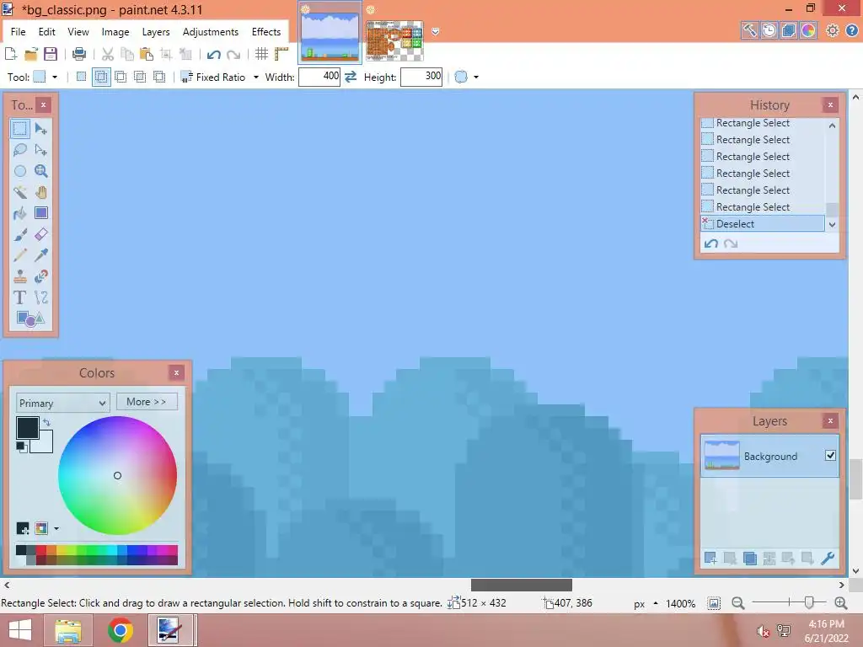Select the Ellipse Select tool
This screenshot has height=647, width=863.
coord(20,171)
